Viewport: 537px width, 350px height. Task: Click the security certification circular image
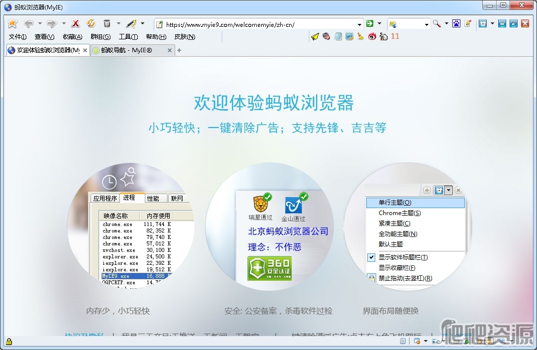coord(270,226)
